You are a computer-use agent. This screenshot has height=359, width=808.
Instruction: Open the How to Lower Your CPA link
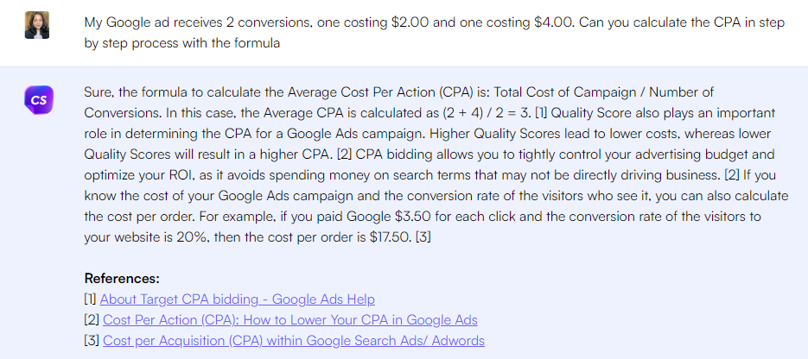pyautogui.click(x=289, y=320)
